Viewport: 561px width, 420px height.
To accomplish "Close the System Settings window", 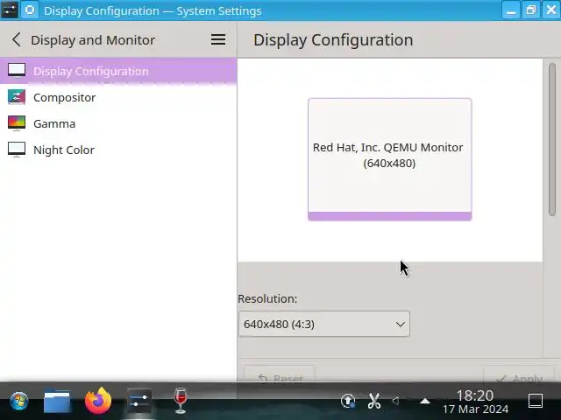I will [x=551, y=10].
